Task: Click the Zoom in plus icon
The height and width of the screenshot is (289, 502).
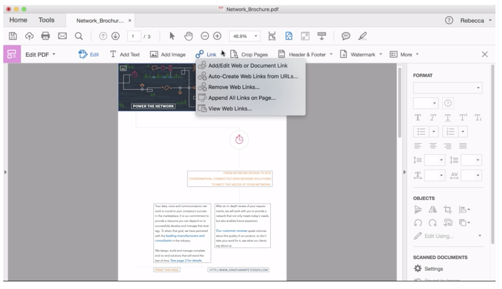Action: (217, 37)
